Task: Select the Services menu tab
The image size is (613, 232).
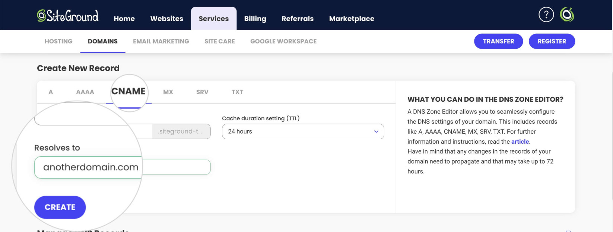Action: click(x=214, y=18)
